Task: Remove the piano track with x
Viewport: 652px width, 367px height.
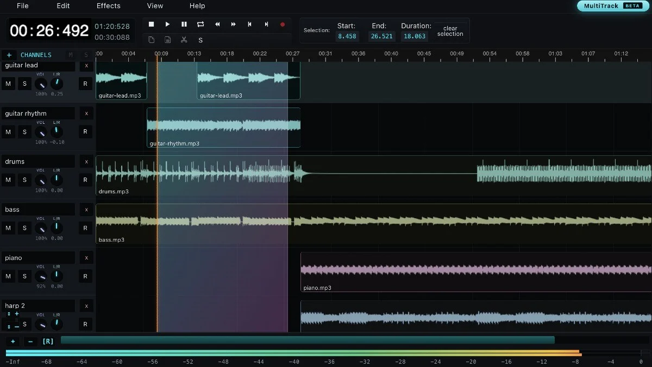Action: [86, 258]
